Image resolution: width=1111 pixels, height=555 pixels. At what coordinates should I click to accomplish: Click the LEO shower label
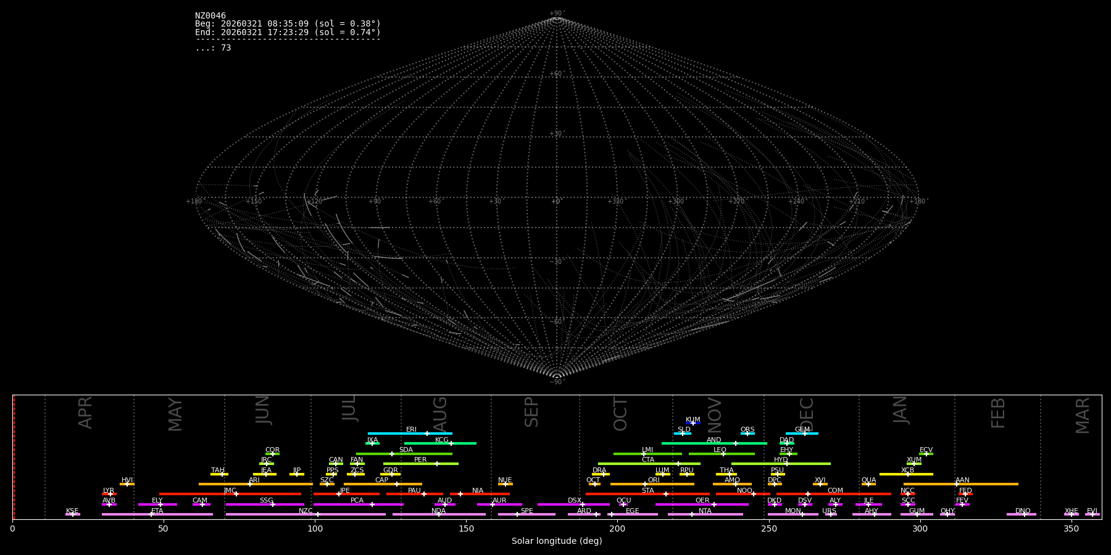click(x=720, y=450)
